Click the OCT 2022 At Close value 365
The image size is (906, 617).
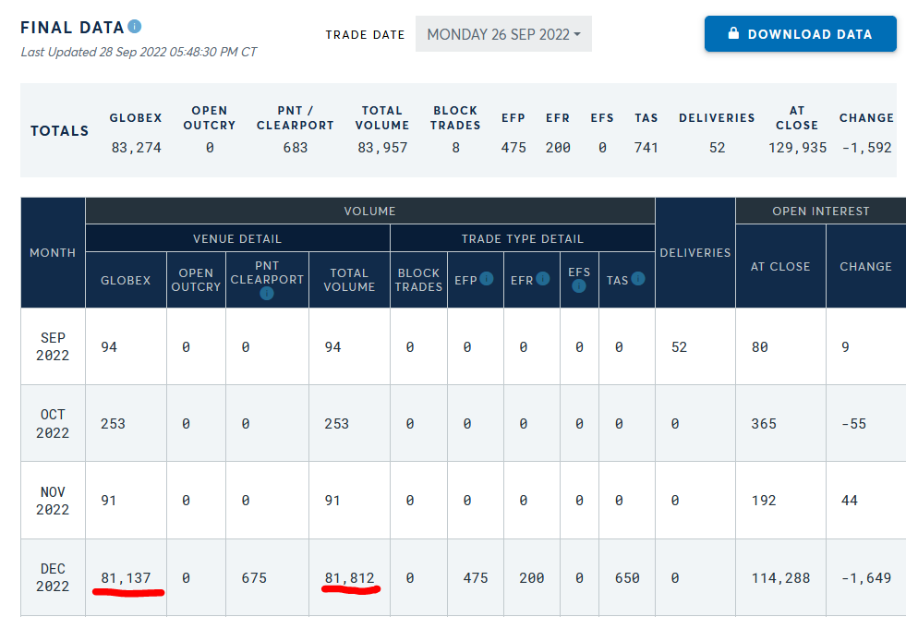click(x=764, y=424)
